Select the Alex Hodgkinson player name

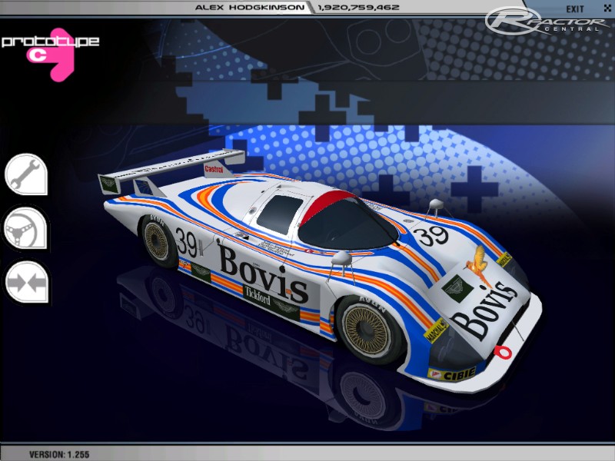[238, 8]
